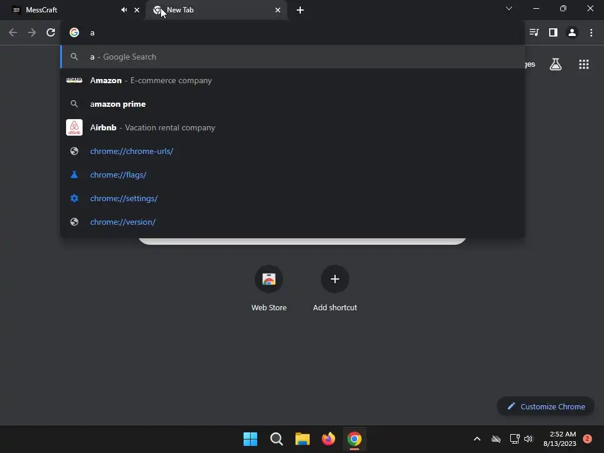
Task: Go back with the back arrow
Action: pos(13,33)
